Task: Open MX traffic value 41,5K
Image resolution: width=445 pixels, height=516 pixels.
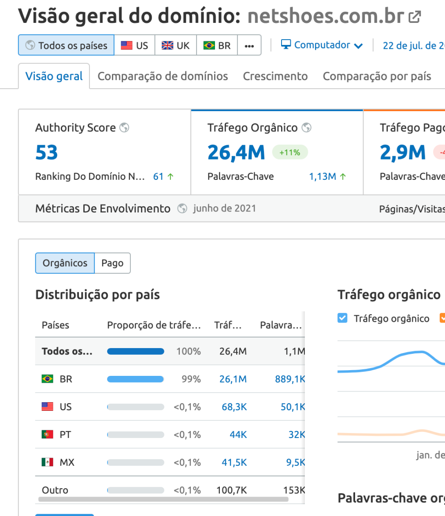Action: pyautogui.click(x=234, y=462)
